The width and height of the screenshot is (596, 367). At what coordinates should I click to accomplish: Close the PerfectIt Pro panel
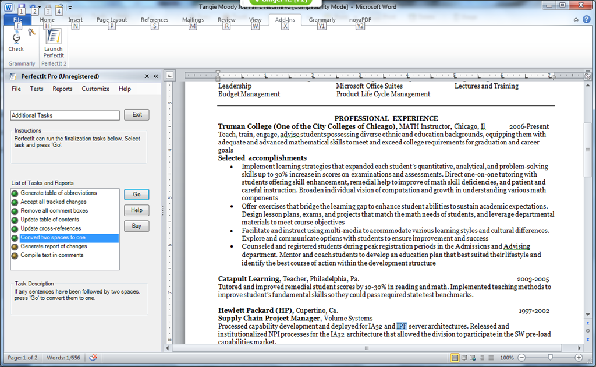click(147, 76)
